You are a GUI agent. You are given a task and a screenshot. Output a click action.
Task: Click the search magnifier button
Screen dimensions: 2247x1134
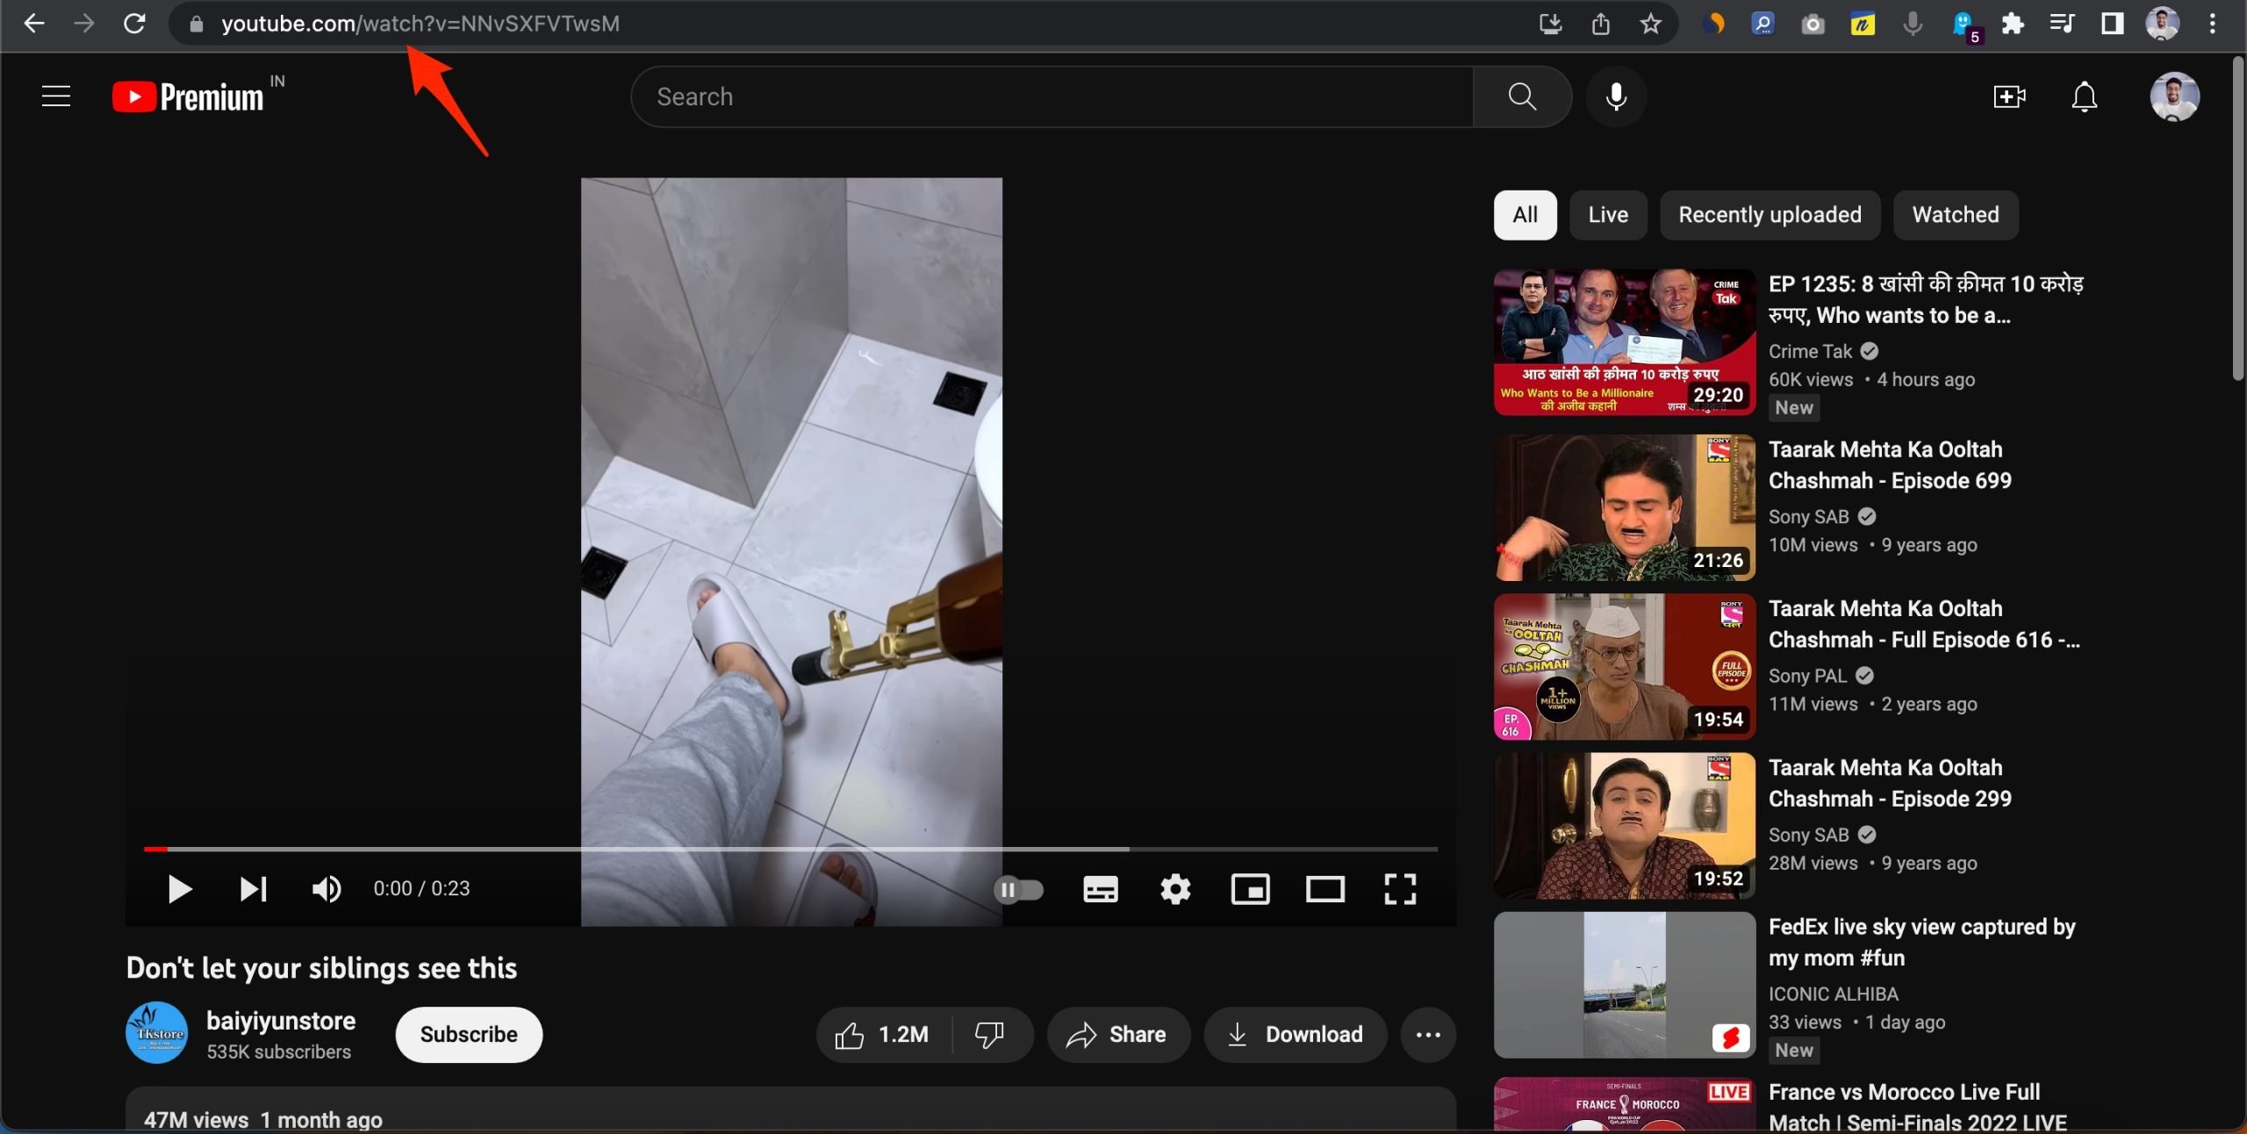click(x=1522, y=97)
